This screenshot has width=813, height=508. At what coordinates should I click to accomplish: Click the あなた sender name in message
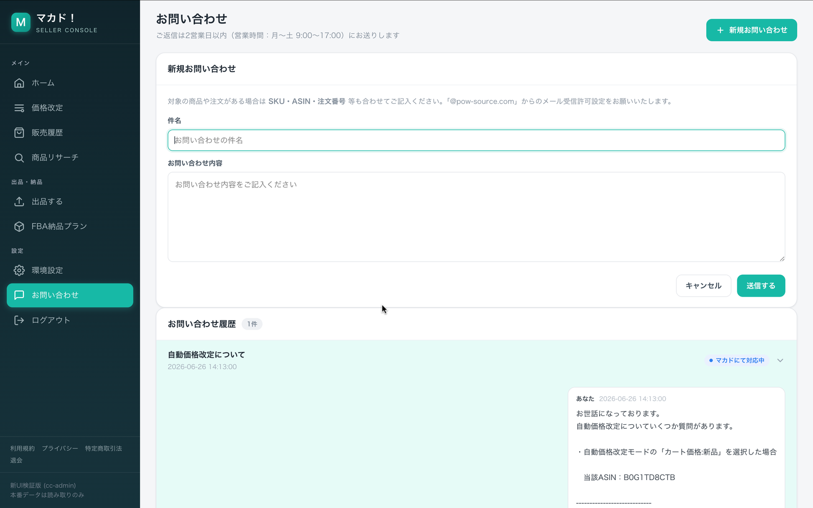585,399
